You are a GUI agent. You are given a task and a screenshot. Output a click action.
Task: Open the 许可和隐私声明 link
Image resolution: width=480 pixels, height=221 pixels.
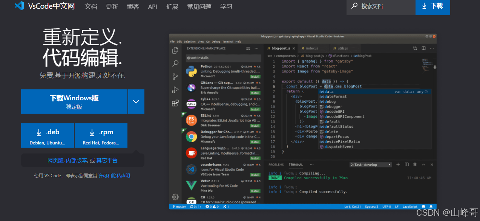tap(114, 176)
